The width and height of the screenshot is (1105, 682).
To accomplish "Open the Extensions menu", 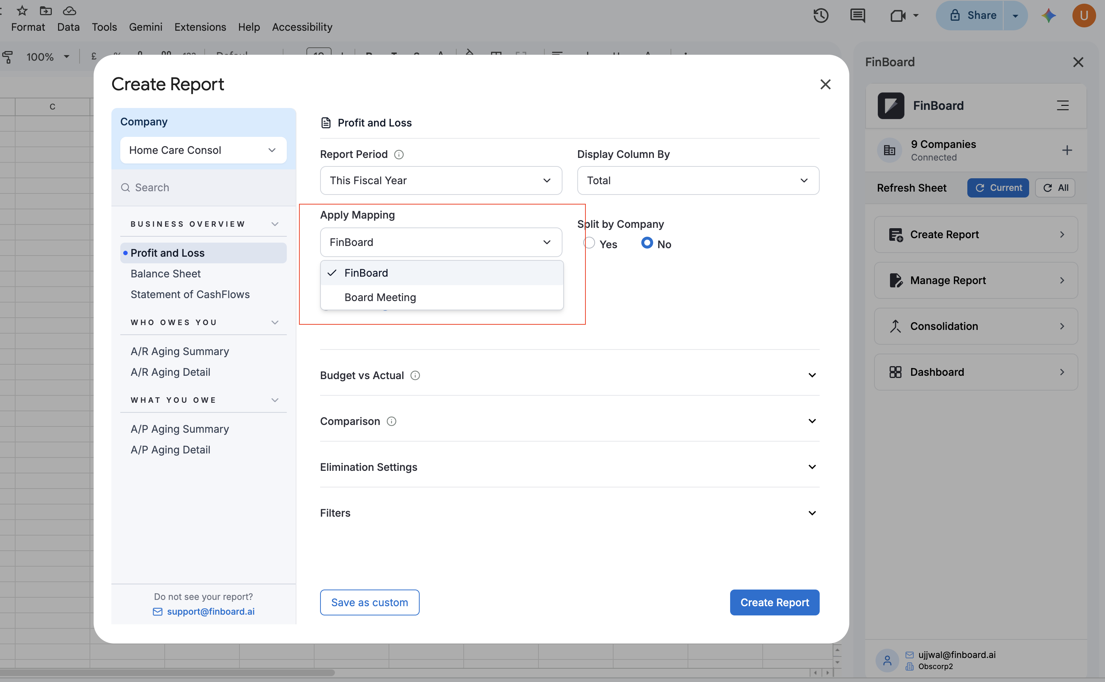I will click(x=200, y=27).
